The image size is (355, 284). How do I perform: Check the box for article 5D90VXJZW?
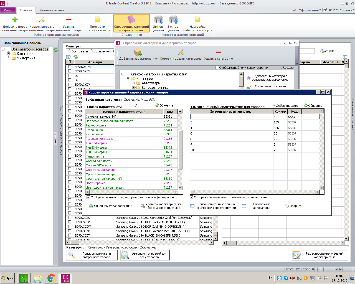coord(70,227)
